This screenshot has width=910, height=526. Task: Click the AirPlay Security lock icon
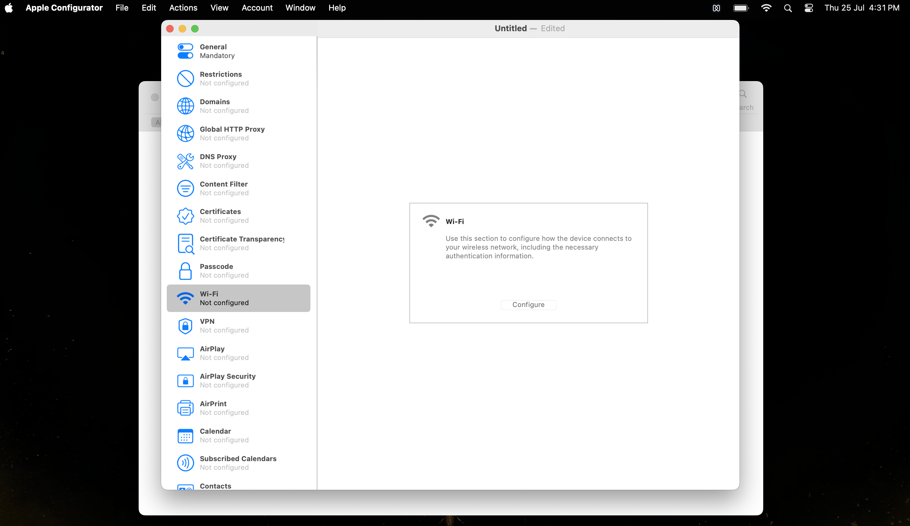tap(185, 381)
